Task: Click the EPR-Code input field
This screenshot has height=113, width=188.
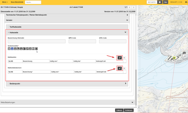Action: tap(82, 41)
